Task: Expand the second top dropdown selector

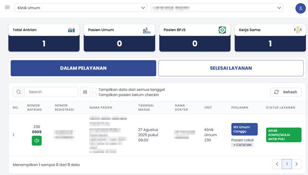Action: [217, 8]
